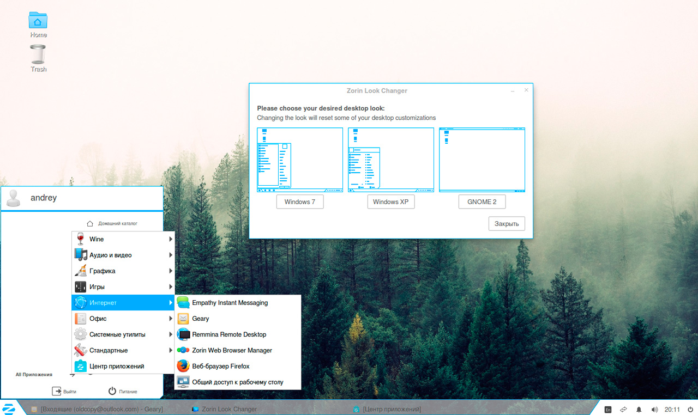Choose the Windows XP look button
Screen dimensions: 698x415
(390, 202)
